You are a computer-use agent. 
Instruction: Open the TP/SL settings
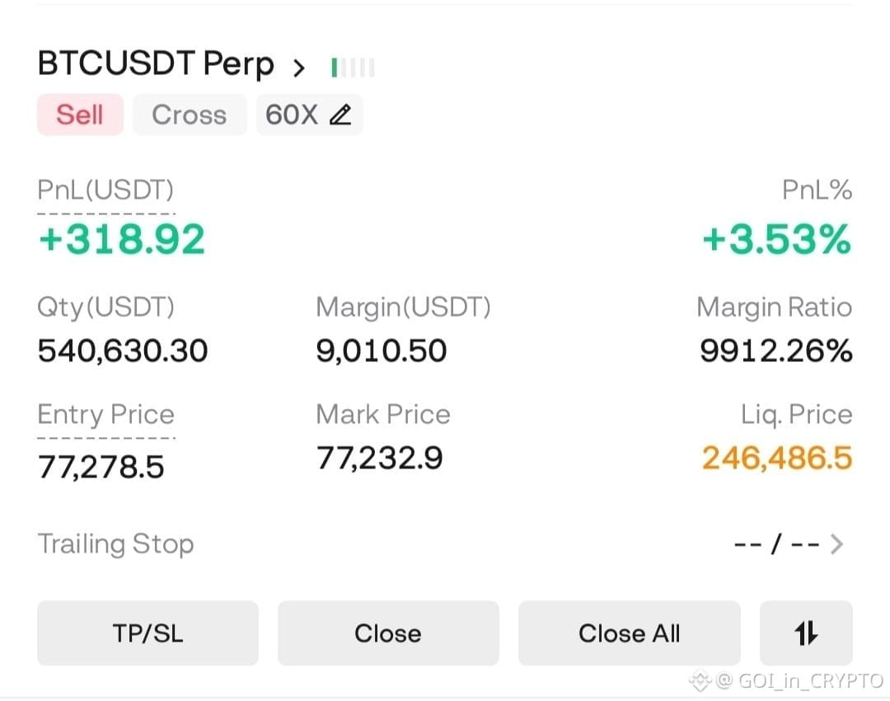[x=148, y=633]
